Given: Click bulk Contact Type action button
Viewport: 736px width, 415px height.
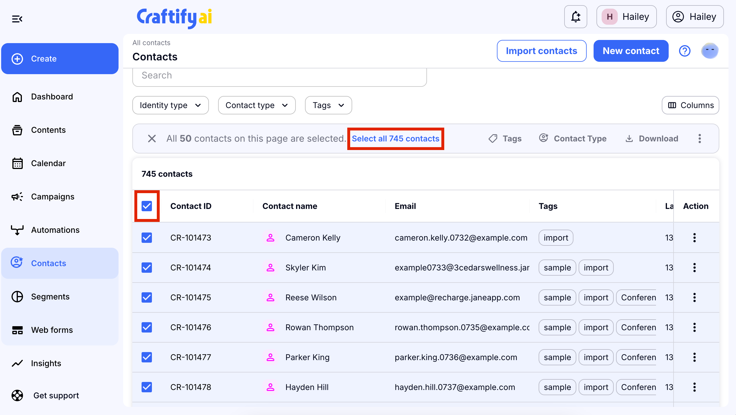Looking at the screenshot, I should pyautogui.click(x=573, y=139).
